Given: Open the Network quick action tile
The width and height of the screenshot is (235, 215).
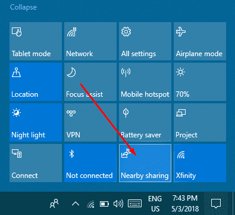Looking at the screenshot, I should [x=90, y=41].
